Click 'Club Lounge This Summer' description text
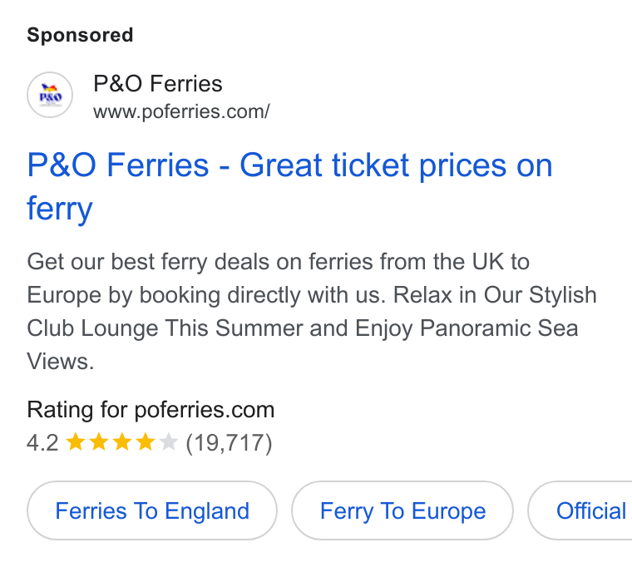Screen dimensions: 632x567 [x=165, y=328]
